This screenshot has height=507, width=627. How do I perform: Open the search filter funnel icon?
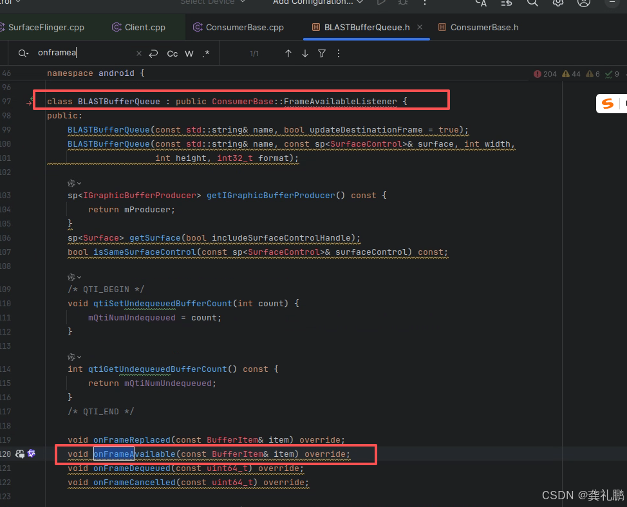coord(322,53)
